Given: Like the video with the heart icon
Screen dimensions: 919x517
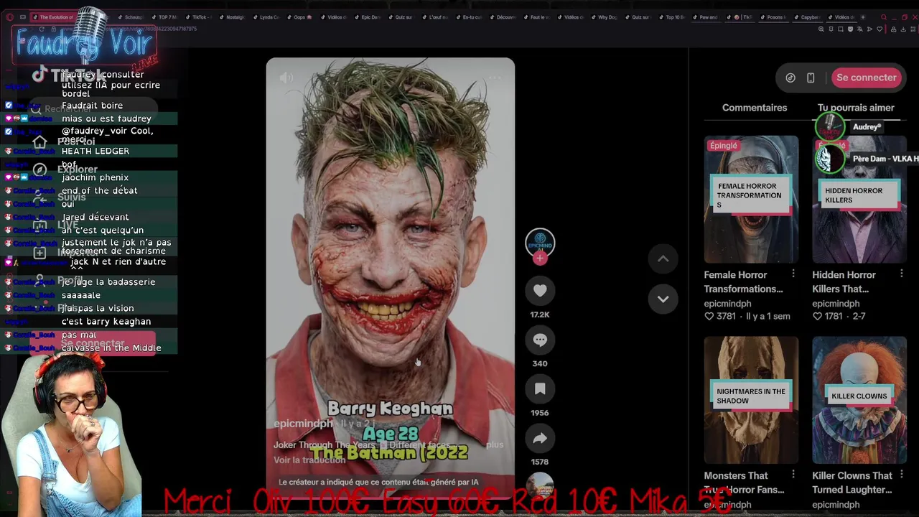Looking at the screenshot, I should click(540, 291).
